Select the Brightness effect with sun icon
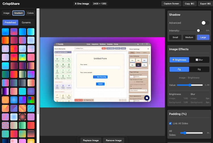 point(179,60)
